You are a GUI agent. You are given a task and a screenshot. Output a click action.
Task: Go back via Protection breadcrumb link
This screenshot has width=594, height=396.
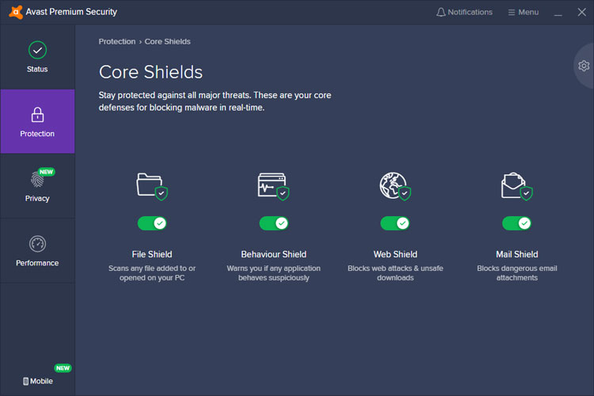117,42
